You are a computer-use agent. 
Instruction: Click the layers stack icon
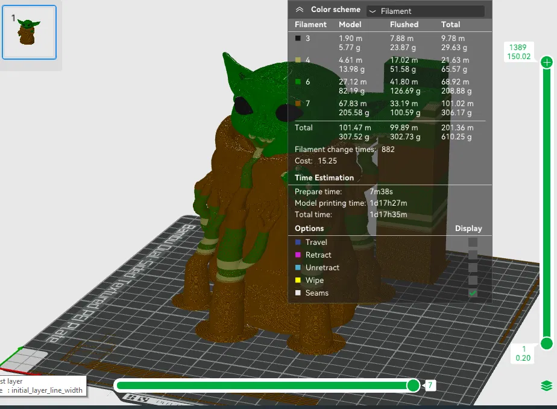(x=547, y=385)
